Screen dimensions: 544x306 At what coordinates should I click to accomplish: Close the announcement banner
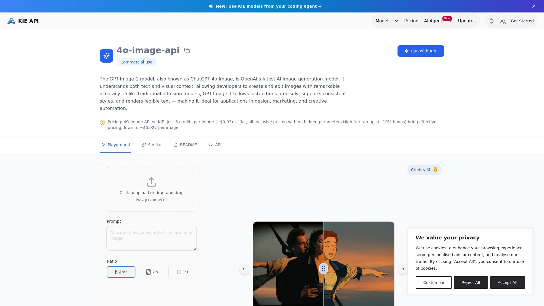534,6
